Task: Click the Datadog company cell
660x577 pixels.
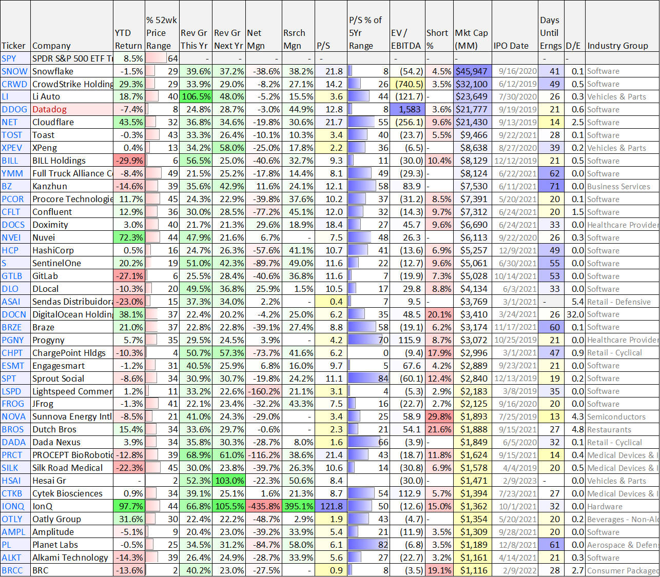Action: 72,109
